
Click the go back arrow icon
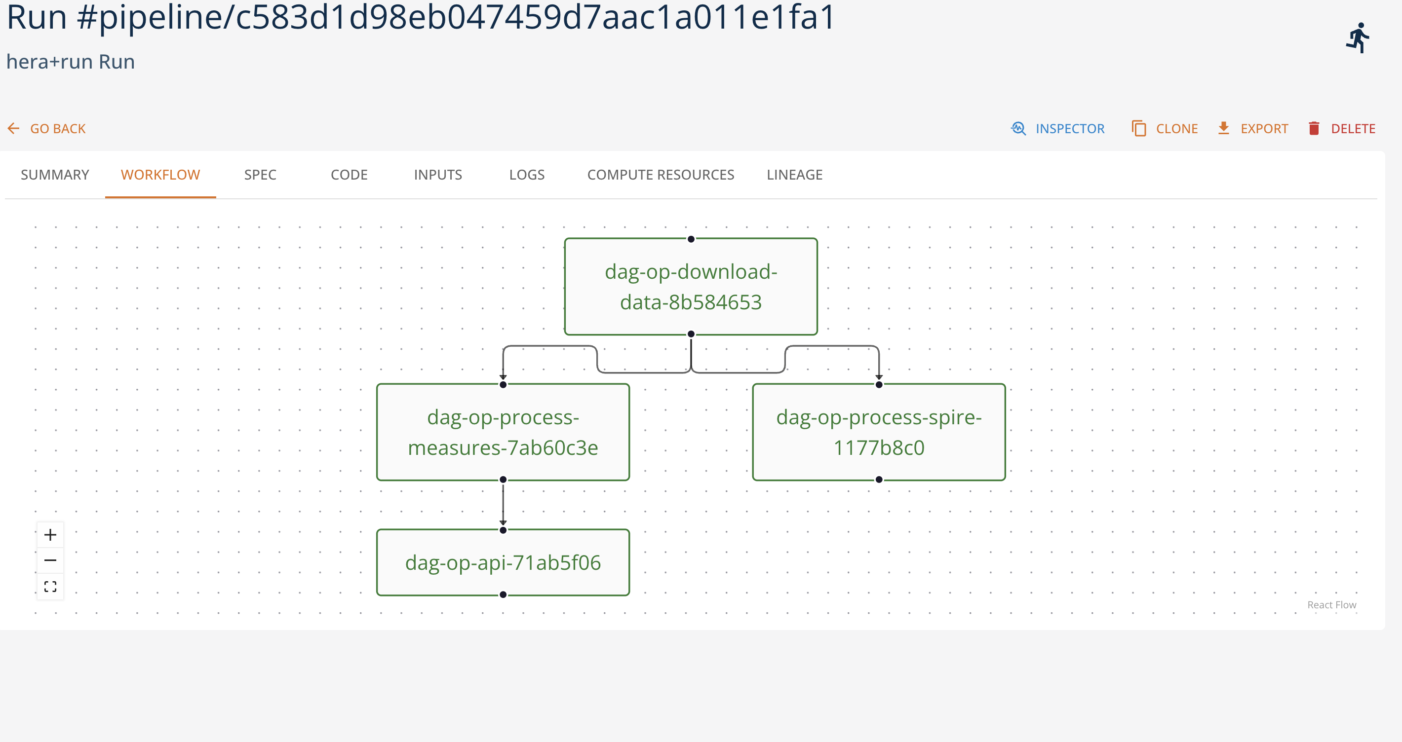13,128
